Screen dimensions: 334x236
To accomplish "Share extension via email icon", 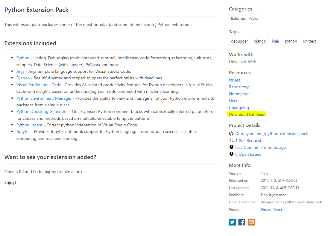I will pos(251,222).
